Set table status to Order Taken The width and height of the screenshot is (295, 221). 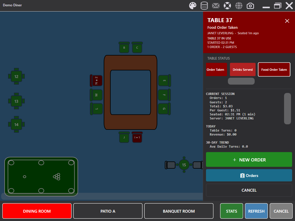click(216, 70)
